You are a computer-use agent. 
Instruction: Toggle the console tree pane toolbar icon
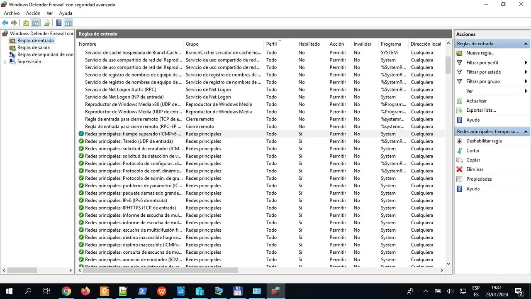(36, 23)
